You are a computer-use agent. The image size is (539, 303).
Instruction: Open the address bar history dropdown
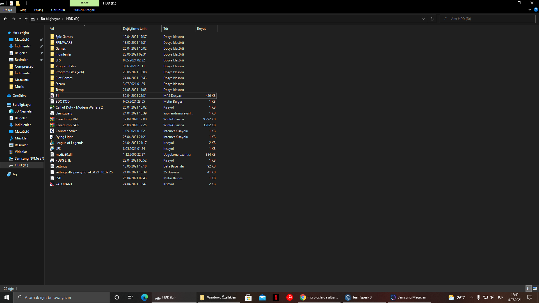(424, 19)
